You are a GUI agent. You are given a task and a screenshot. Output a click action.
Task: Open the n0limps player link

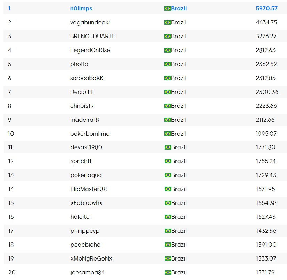click(81, 9)
